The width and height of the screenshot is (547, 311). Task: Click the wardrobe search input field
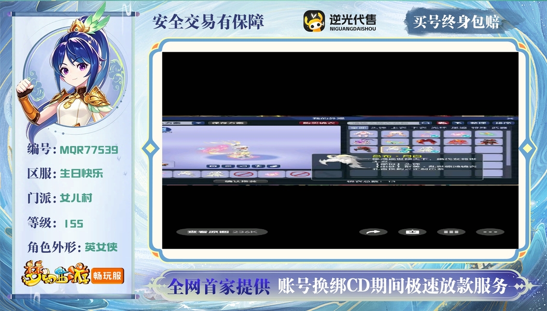383,123
